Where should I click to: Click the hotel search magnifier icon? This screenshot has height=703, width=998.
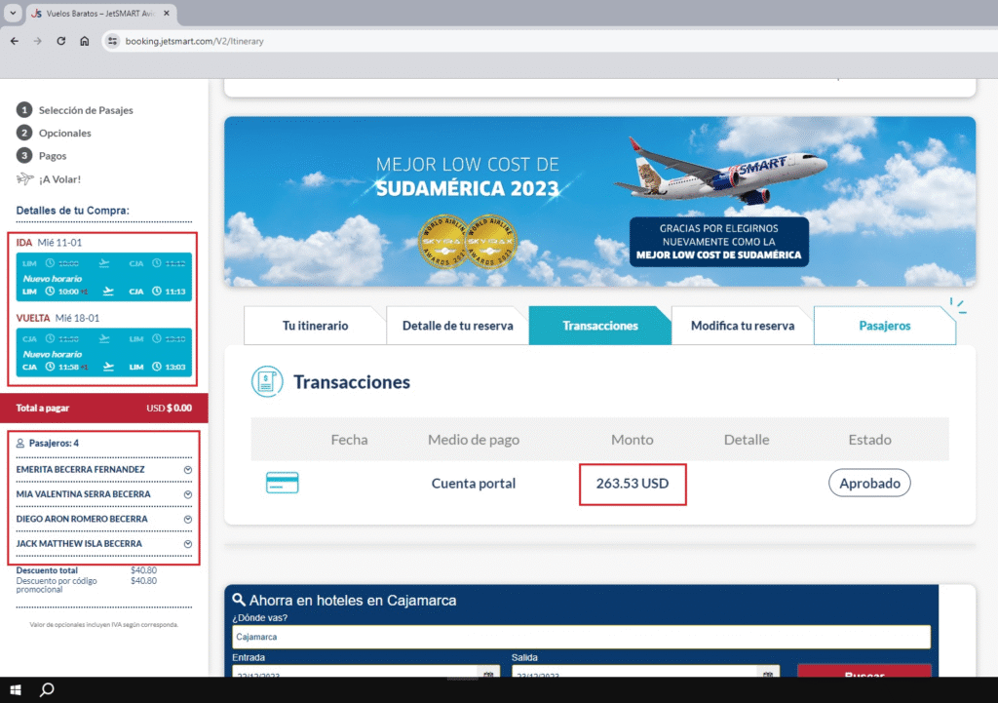(239, 600)
